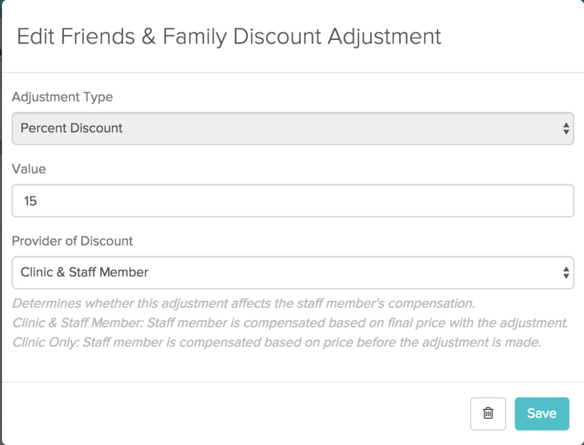This screenshot has height=445, width=584.
Task: Select 'Clinic & Staff Member' option text
Action: (x=85, y=272)
